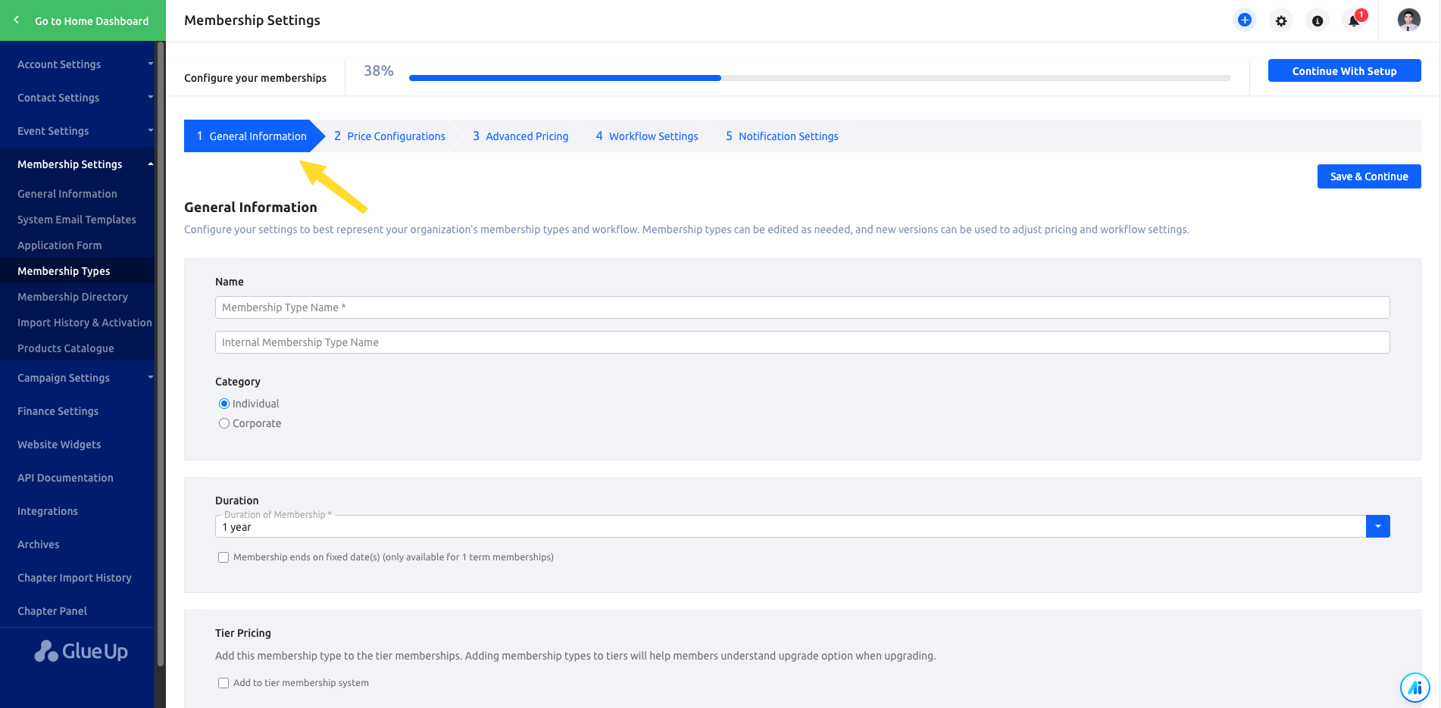Click the Membership Type Name field
The width and height of the screenshot is (1441, 708).
[x=802, y=307]
